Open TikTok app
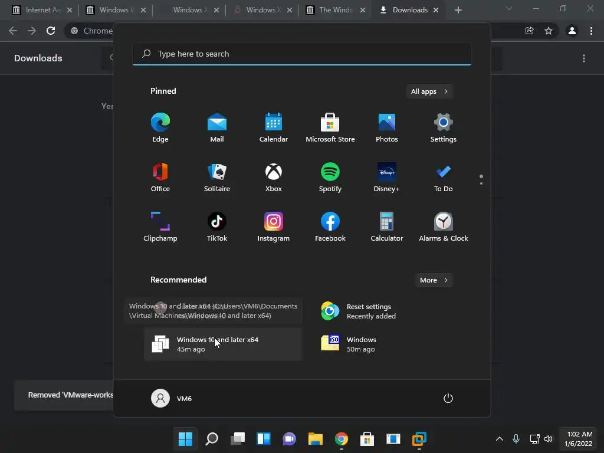Viewport: 604px width, 453px height. 217,227
